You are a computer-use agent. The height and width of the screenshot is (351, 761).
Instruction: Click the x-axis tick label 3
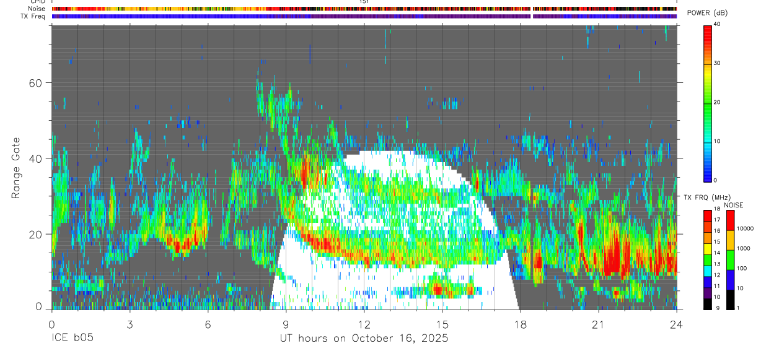click(130, 324)
